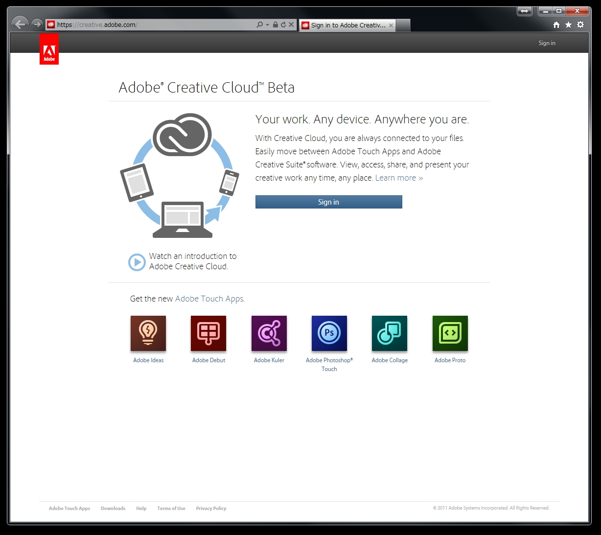Click Sign in at the top right
The width and height of the screenshot is (601, 535).
tap(547, 43)
